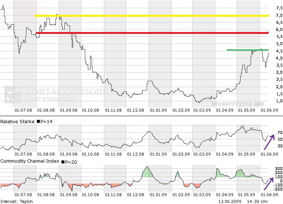Click price axis value 4,0
This screenshot has width=283, height=204.
279,58
